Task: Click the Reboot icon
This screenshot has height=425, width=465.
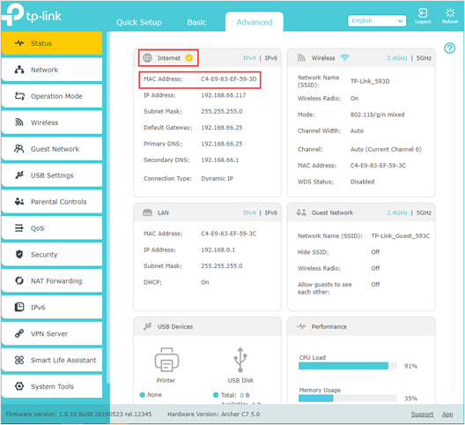Action: [450, 13]
